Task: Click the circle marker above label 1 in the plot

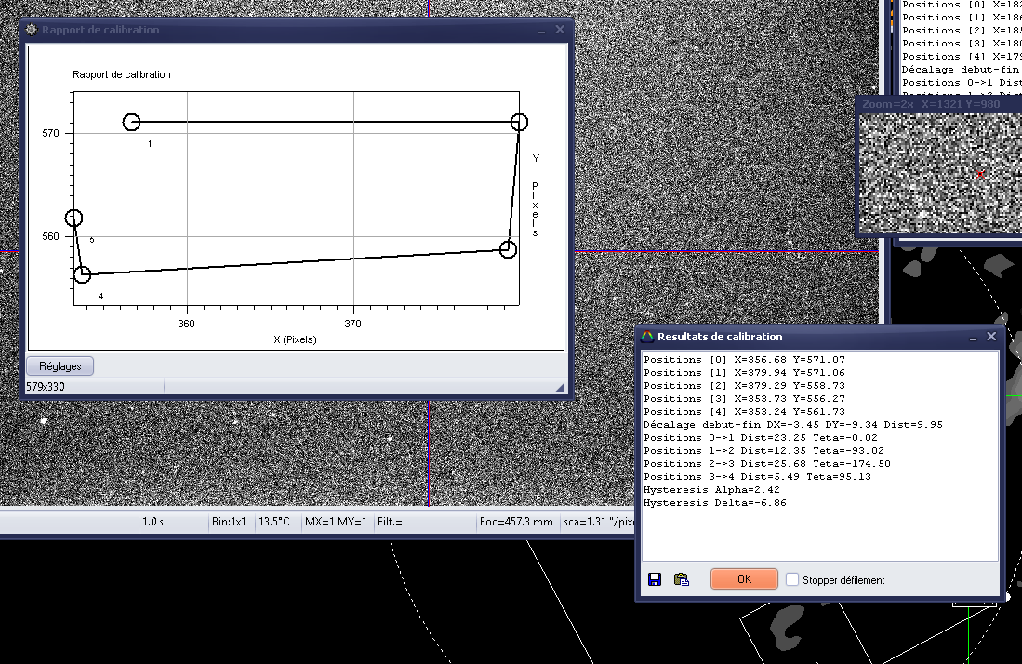Action: 131,123
